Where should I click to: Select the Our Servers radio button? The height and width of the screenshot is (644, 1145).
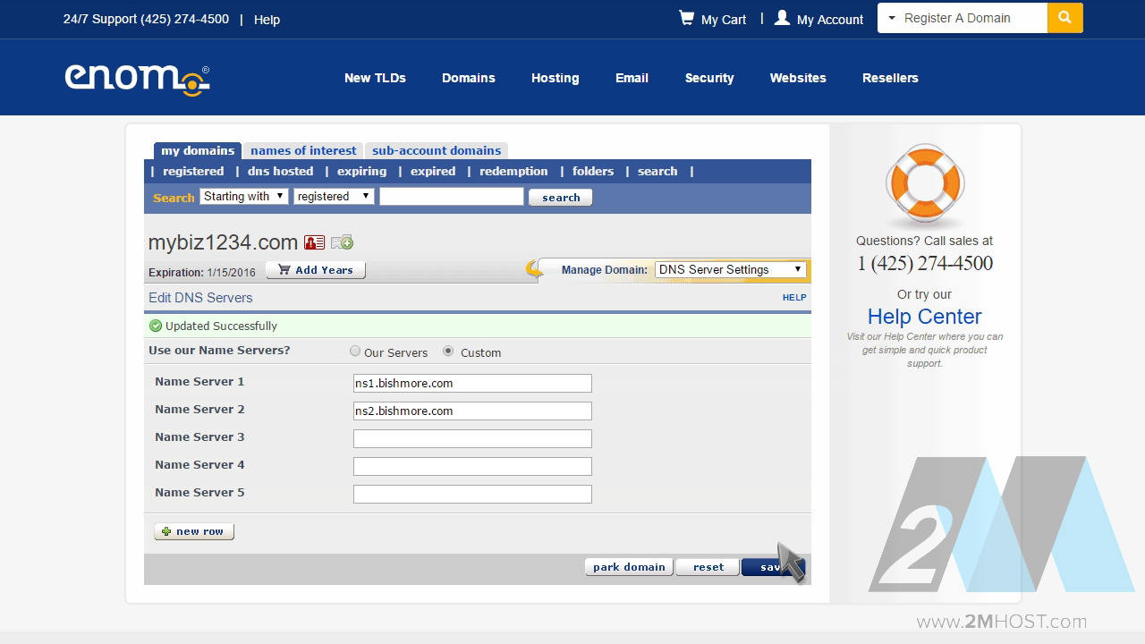[355, 352]
